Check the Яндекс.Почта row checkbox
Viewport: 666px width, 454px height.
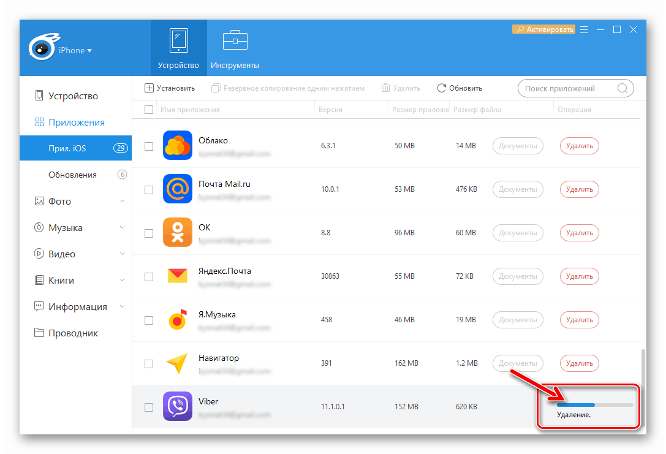[149, 277]
